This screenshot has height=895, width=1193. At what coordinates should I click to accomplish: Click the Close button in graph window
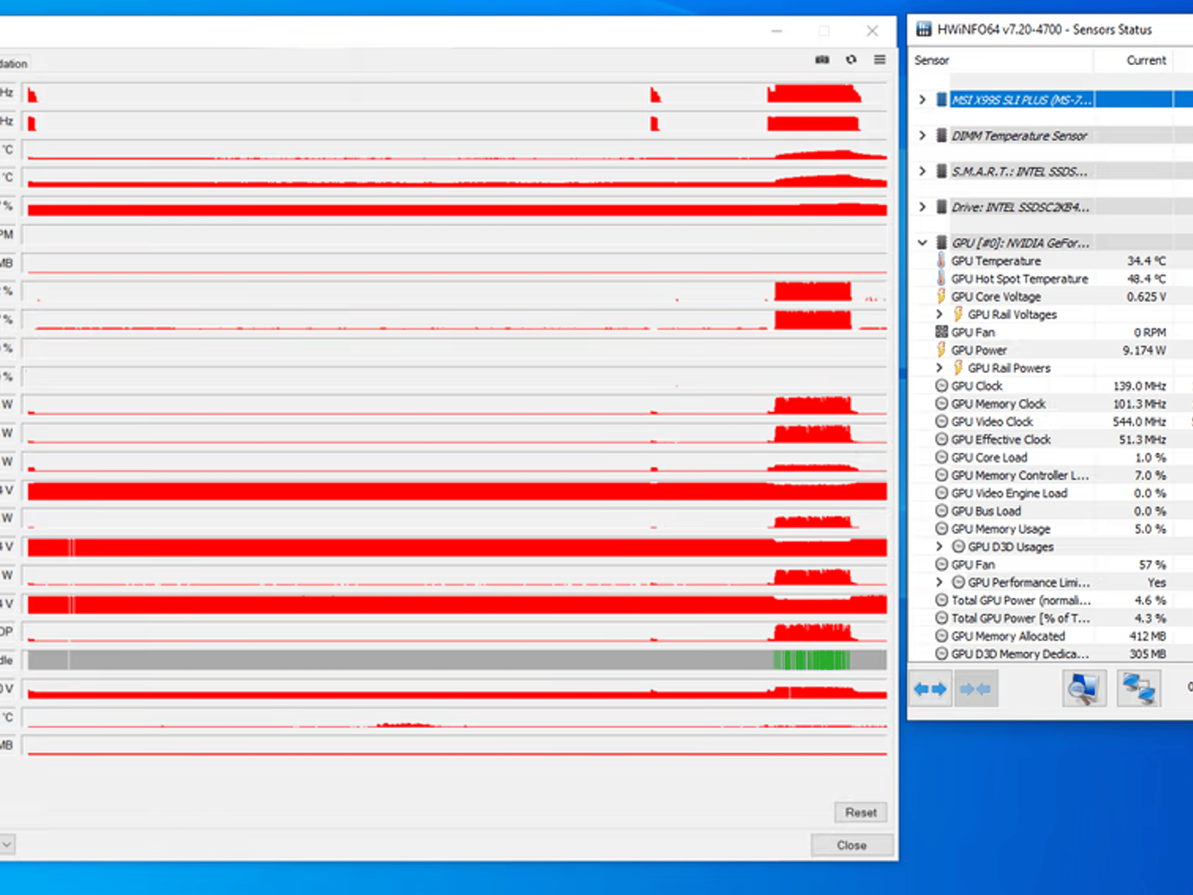(x=852, y=845)
